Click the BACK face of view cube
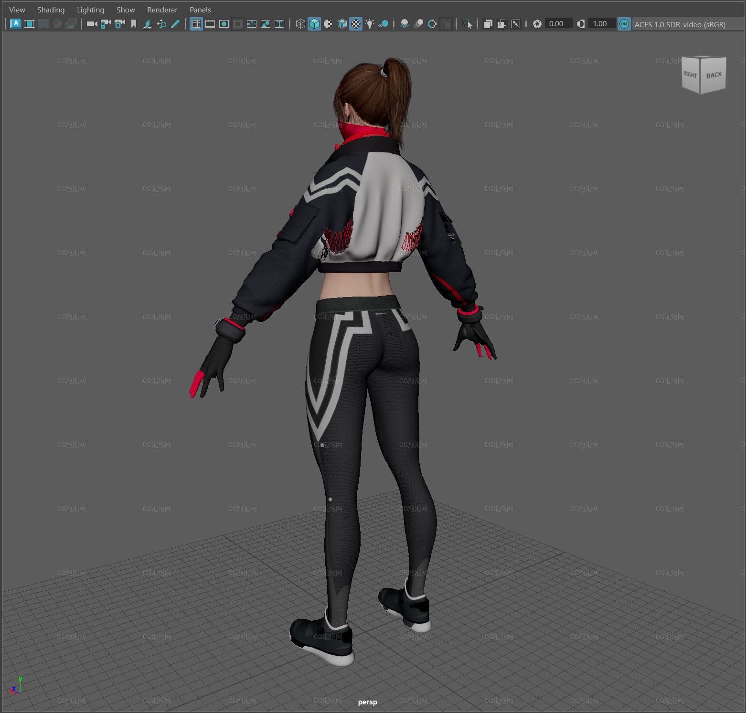The image size is (746, 713). 714,75
